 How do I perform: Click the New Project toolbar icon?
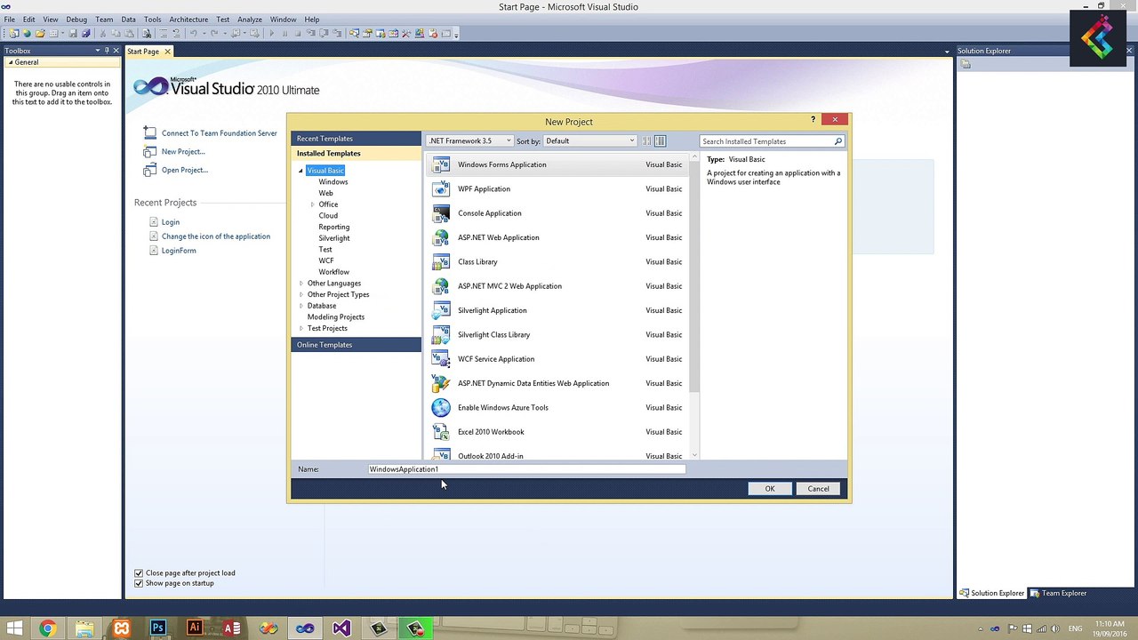[13, 34]
